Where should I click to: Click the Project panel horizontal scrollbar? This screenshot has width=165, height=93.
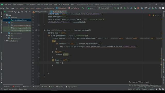(x=13, y=84)
